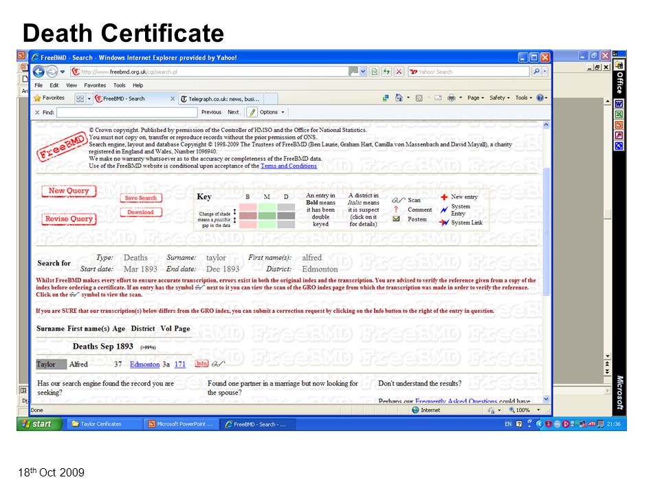
Task: Click the Revise Query button
Action: 69,219
